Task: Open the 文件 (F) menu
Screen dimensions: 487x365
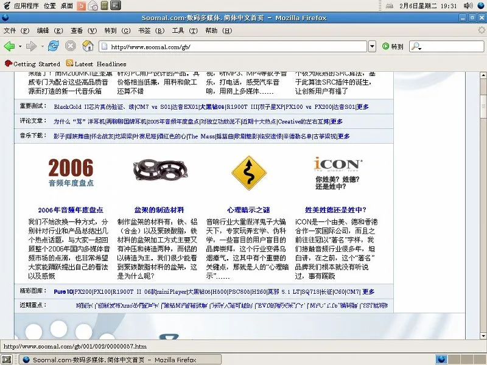Action: [16, 30]
